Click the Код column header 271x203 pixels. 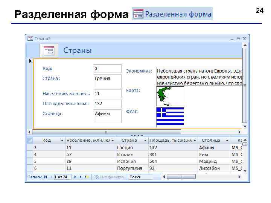click(x=49, y=141)
